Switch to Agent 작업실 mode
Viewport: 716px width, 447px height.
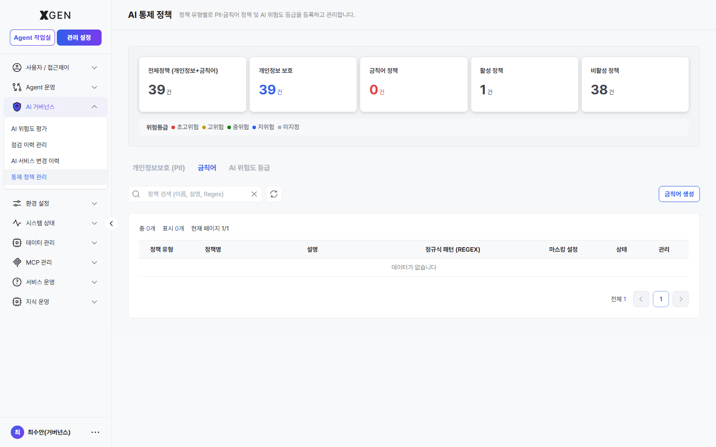(32, 38)
